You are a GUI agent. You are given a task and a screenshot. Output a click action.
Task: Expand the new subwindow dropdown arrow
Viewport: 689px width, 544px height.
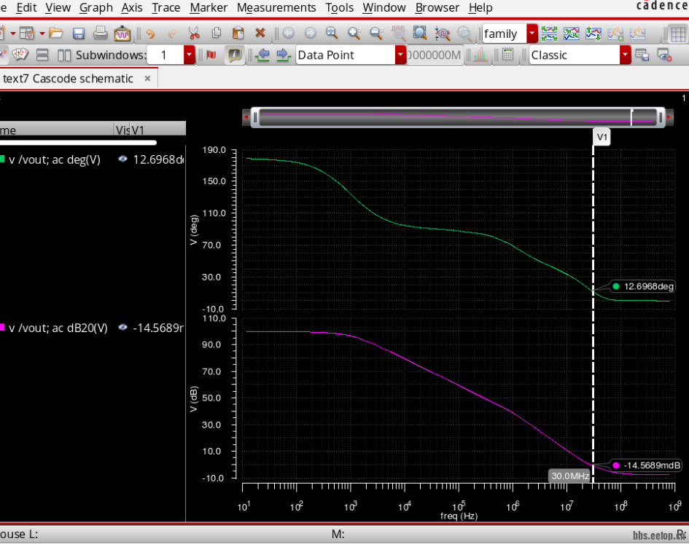point(42,33)
